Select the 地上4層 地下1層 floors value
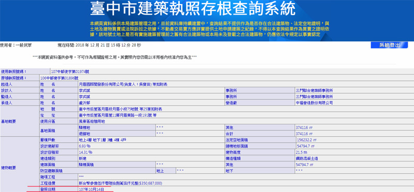Viewport: 414px width, 192px height. point(102,140)
